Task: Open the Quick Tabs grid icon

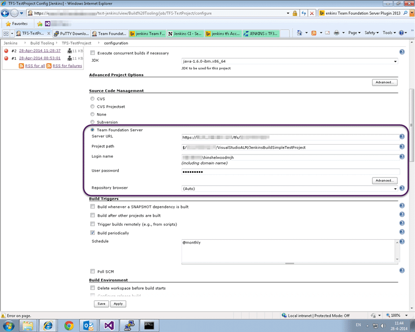Action: [6, 33]
